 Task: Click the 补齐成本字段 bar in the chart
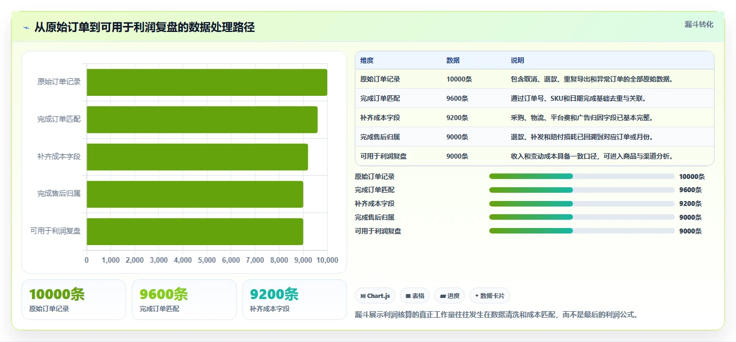[x=197, y=157]
